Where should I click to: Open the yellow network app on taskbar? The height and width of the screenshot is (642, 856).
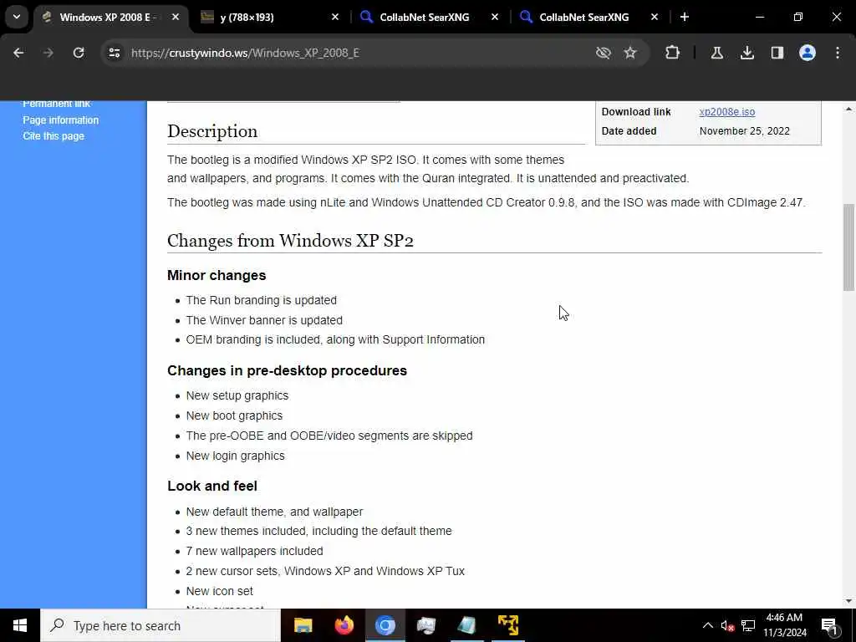507,625
